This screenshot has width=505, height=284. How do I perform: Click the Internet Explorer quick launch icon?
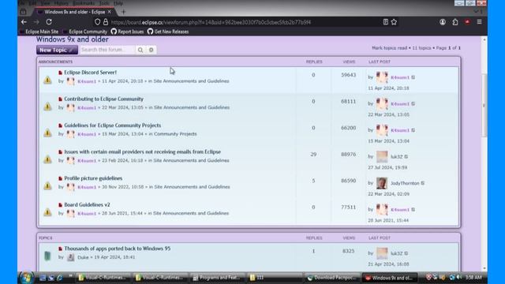tap(60, 278)
